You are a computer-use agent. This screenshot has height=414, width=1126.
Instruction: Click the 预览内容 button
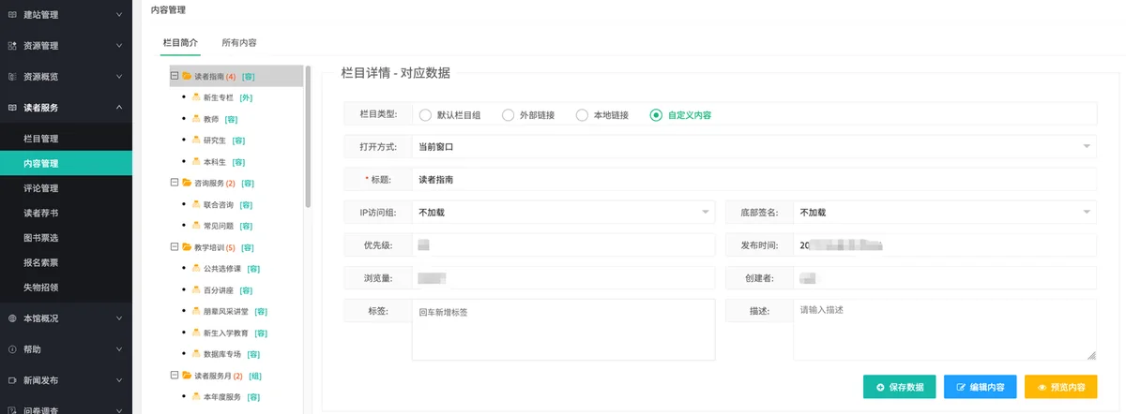1061,387
